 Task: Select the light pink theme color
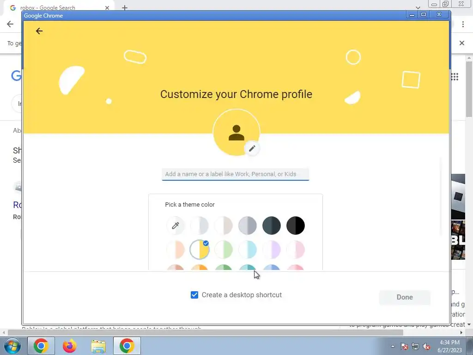pyautogui.click(x=296, y=250)
